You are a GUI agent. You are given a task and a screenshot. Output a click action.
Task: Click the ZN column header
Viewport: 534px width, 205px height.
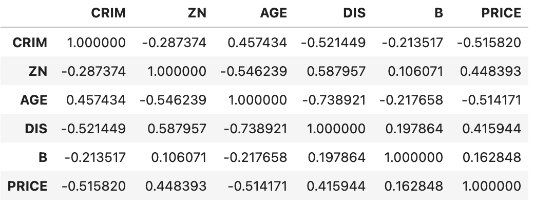coord(197,14)
